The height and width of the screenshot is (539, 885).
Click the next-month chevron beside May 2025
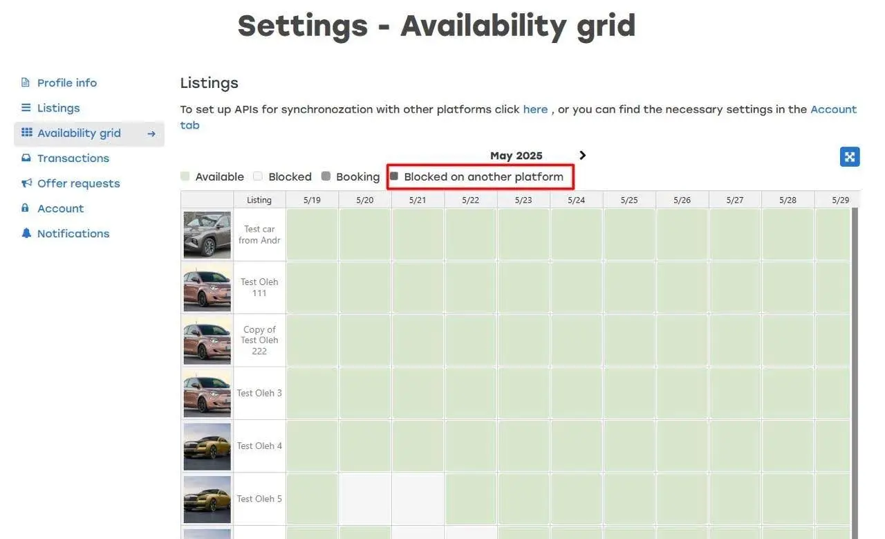pyautogui.click(x=582, y=155)
